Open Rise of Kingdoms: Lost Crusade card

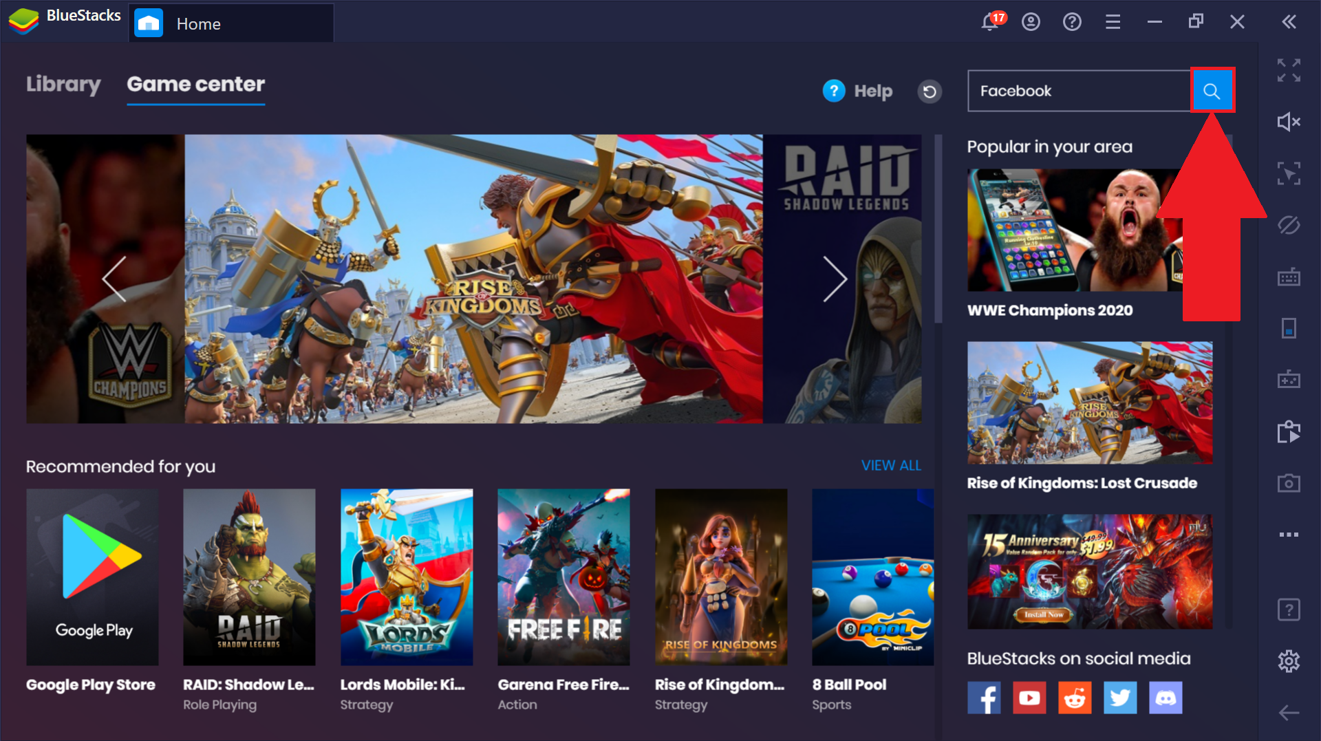1090,402
